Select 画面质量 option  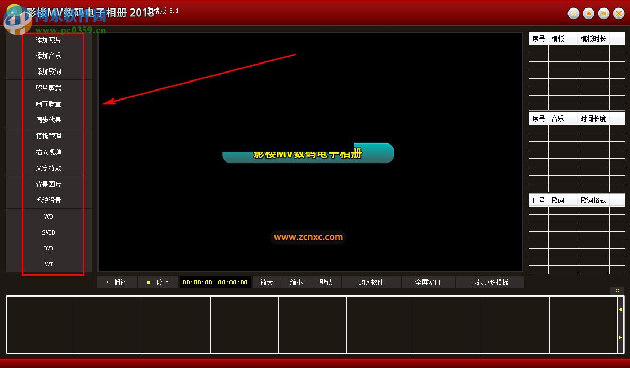tap(48, 104)
